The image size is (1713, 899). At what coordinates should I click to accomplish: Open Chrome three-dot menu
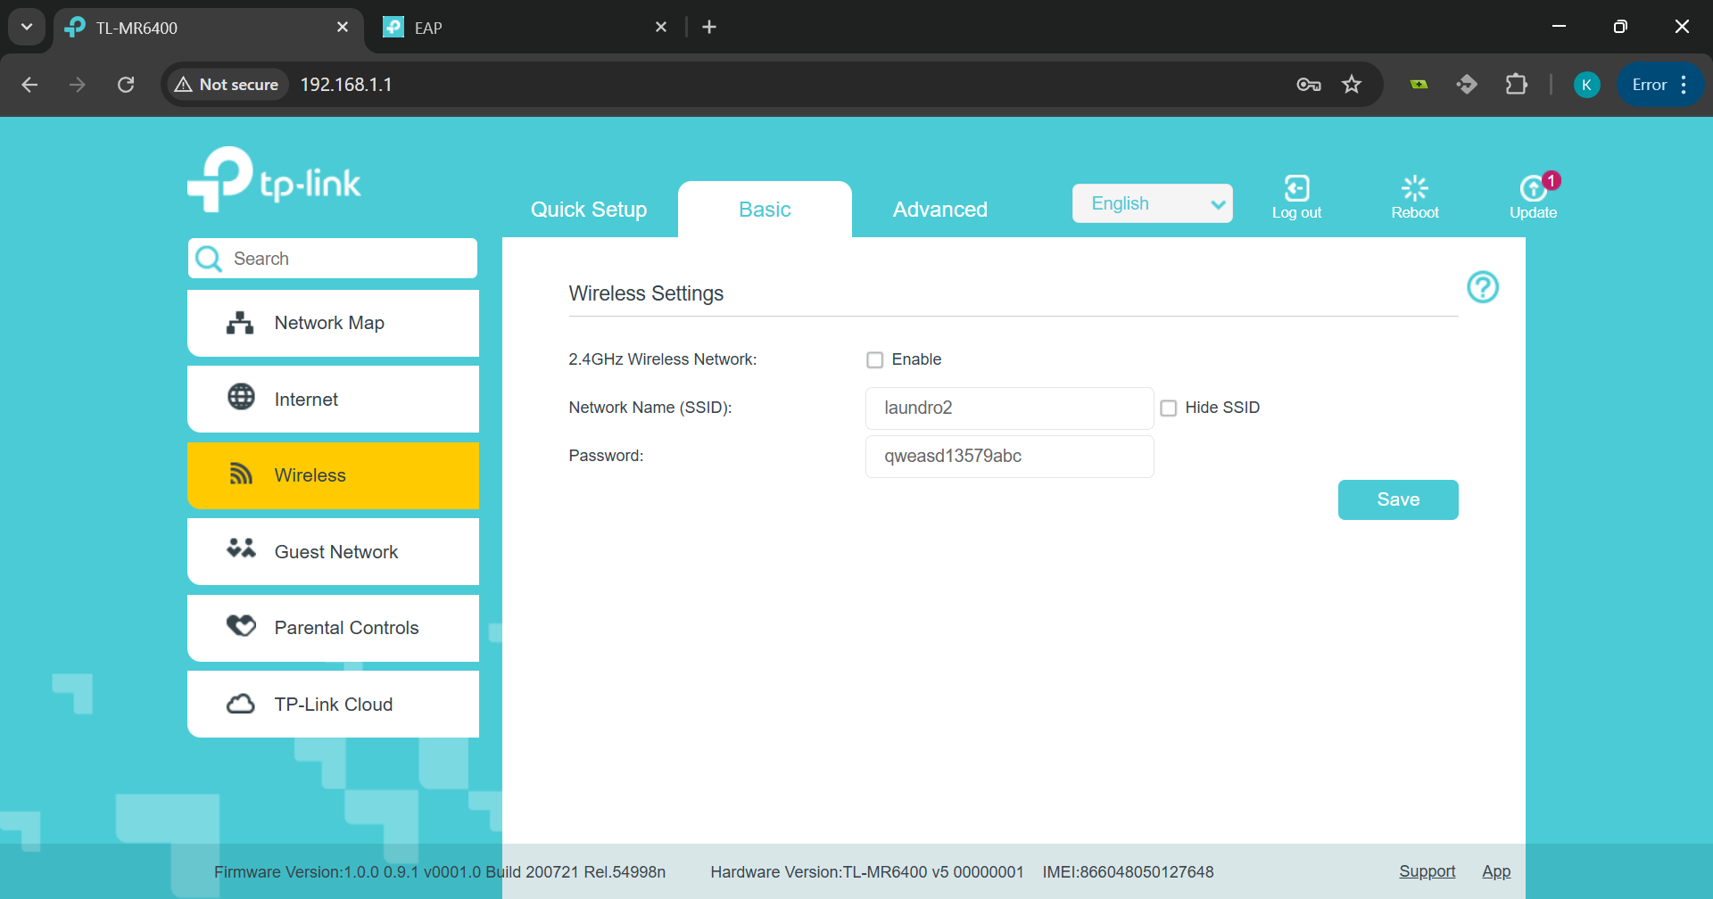[x=1684, y=85]
